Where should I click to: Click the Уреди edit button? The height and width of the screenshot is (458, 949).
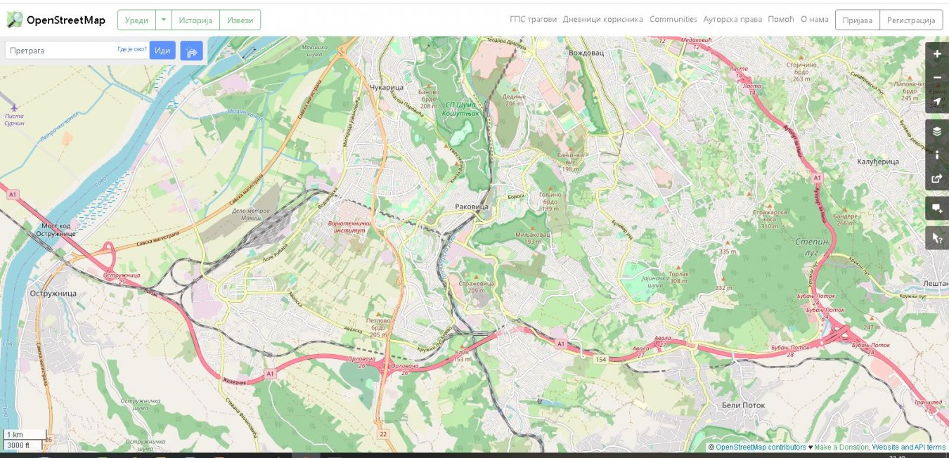tap(136, 20)
